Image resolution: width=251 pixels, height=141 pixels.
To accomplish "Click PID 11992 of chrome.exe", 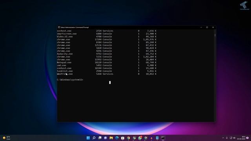I will click(x=98, y=60).
